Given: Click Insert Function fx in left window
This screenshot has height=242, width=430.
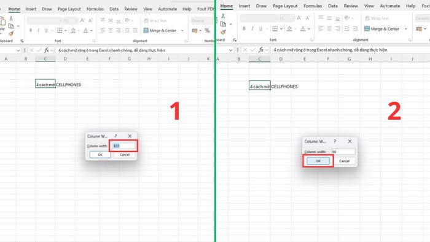Looking at the screenshot, I should coord(47,50).
